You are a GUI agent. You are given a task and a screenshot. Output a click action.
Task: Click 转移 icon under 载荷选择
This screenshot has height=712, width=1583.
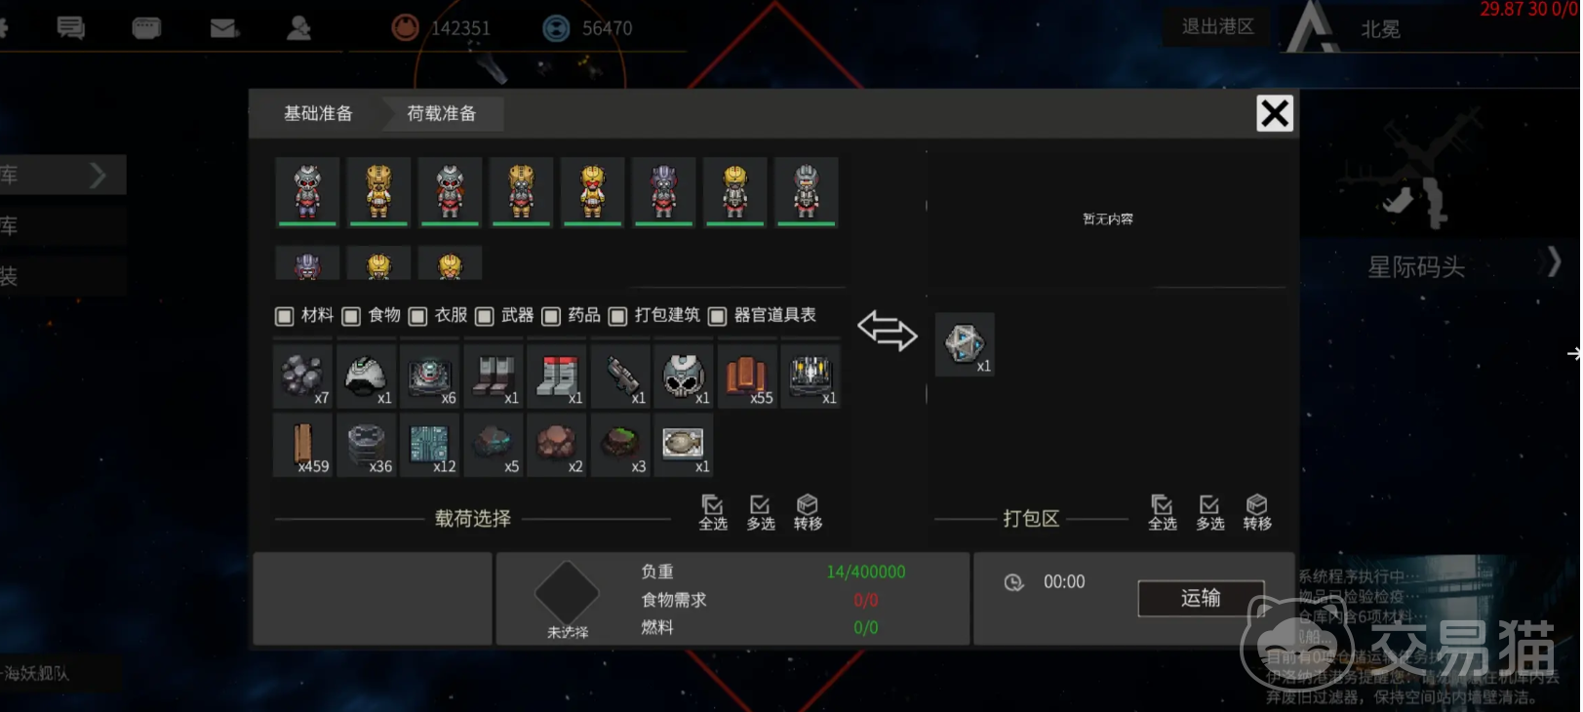coord(808,512)
